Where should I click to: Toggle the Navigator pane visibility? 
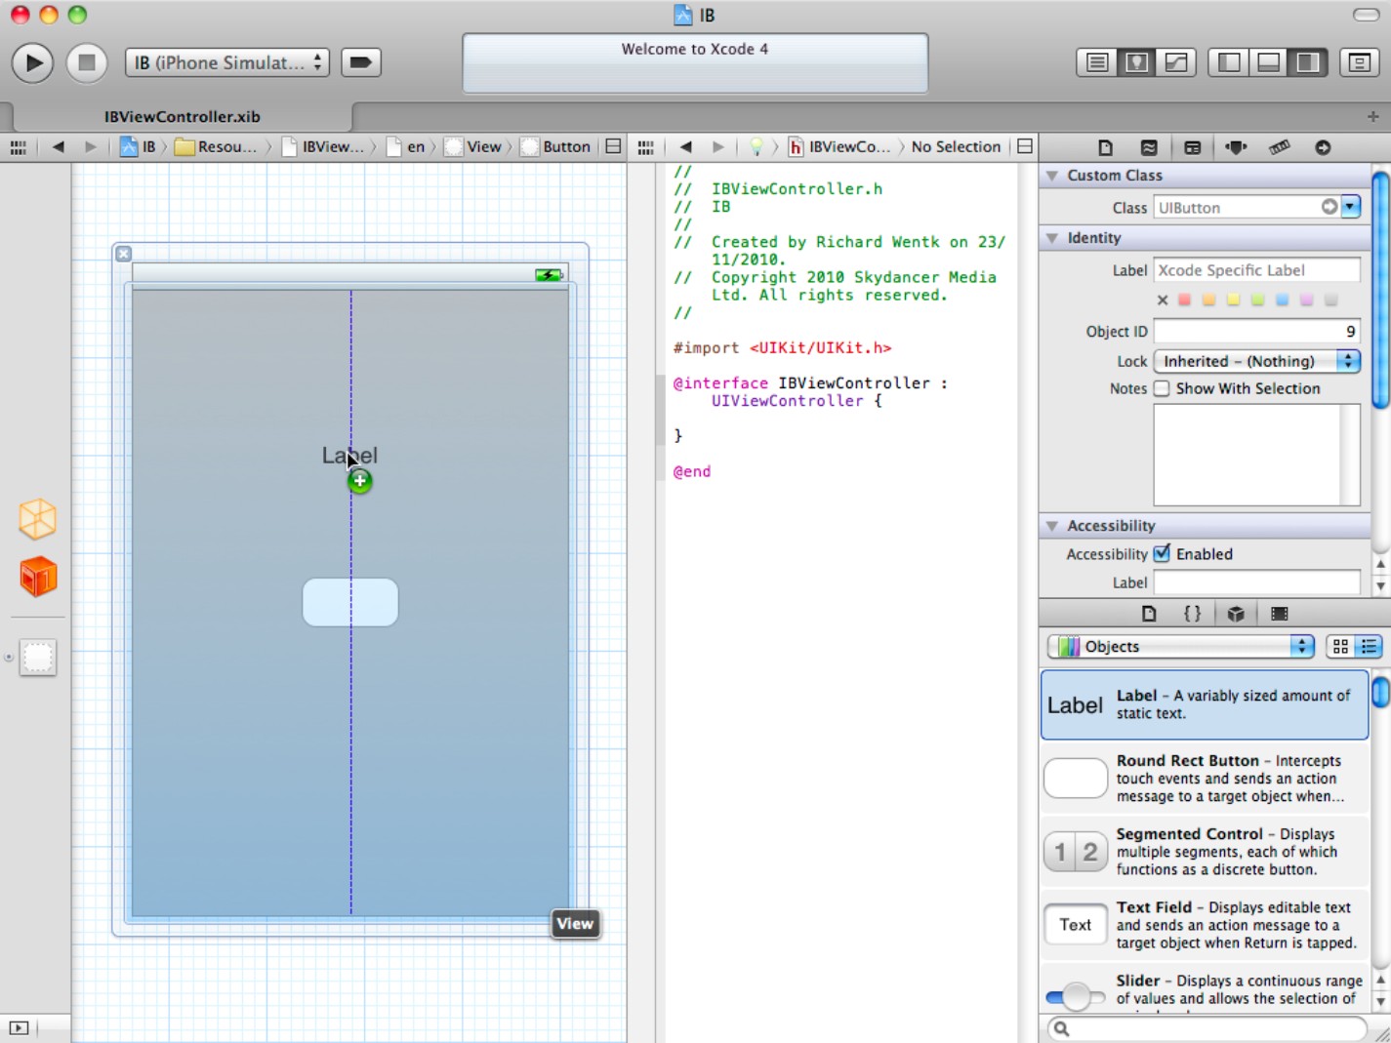coord(1229,62)
